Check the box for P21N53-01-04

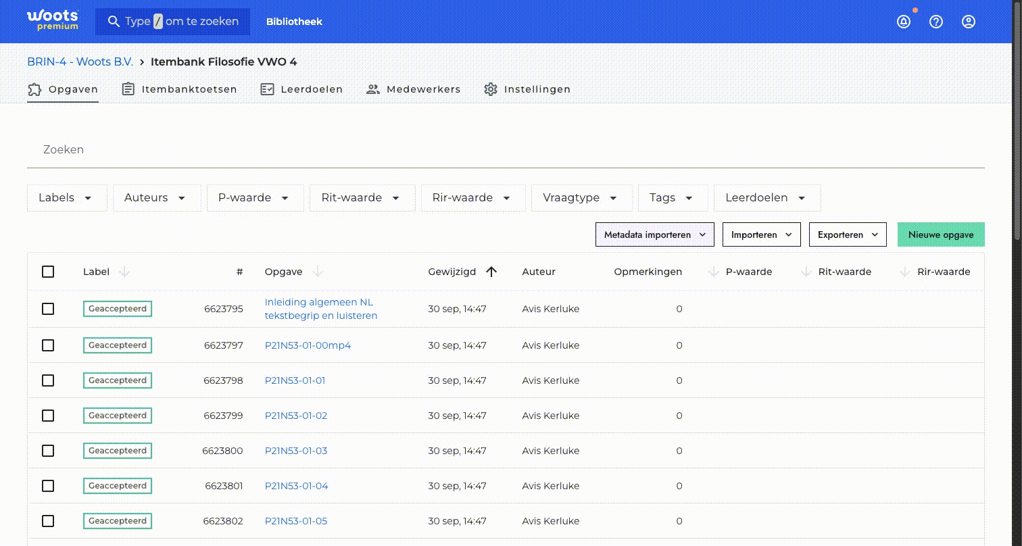(x=48, y=486)
